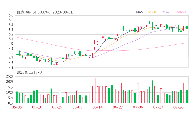Click the chart title 隆鑫通用[SH603766] 2023-08-01
Viewport: 191px width, 113px height.
[x=45, y=12]
